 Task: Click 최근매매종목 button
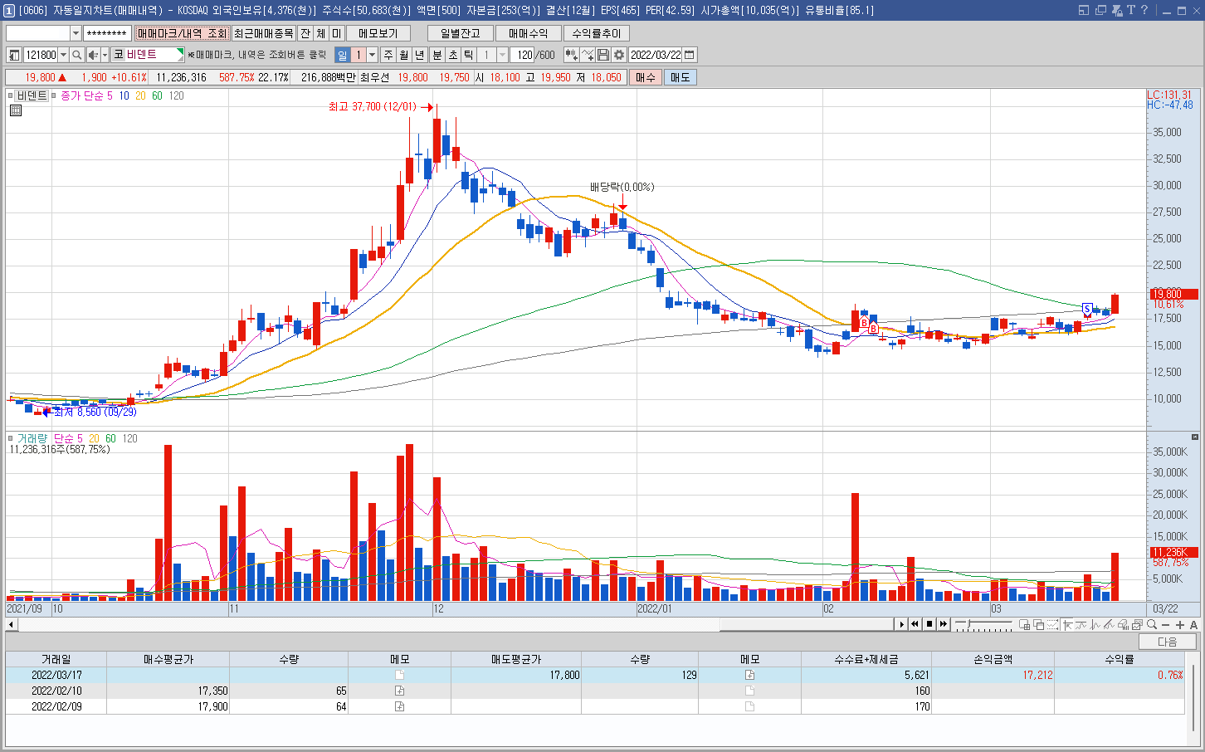(263, 33)
